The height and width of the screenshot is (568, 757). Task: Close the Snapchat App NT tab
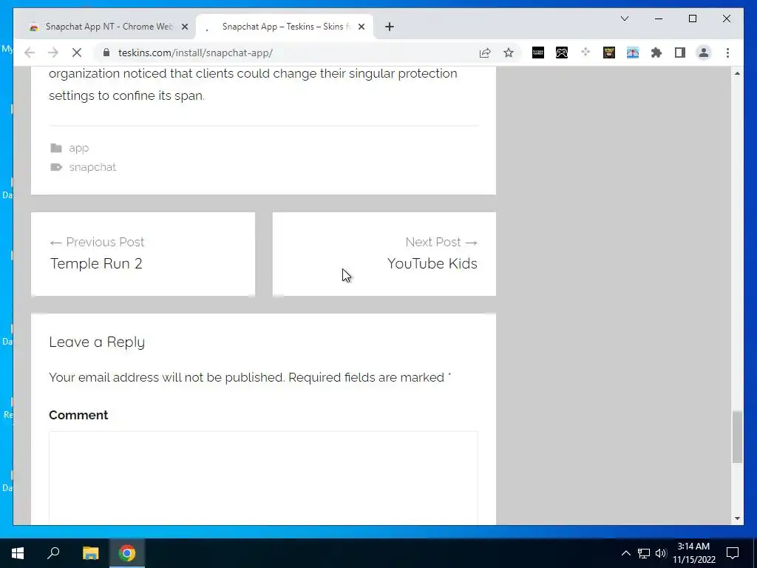pos(184,27)
